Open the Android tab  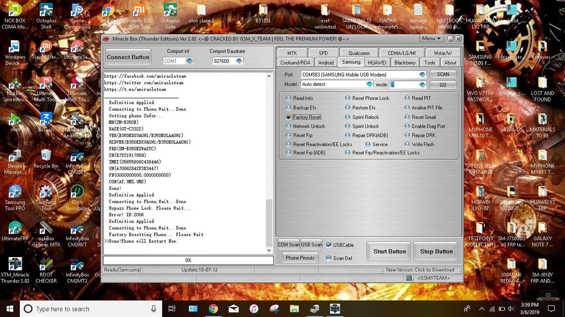(x=326, y=63)
